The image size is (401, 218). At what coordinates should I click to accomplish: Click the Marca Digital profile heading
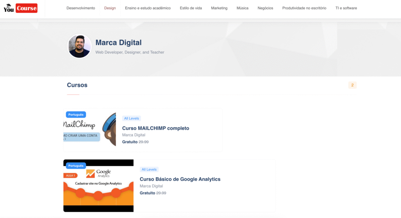coord(118,42)
